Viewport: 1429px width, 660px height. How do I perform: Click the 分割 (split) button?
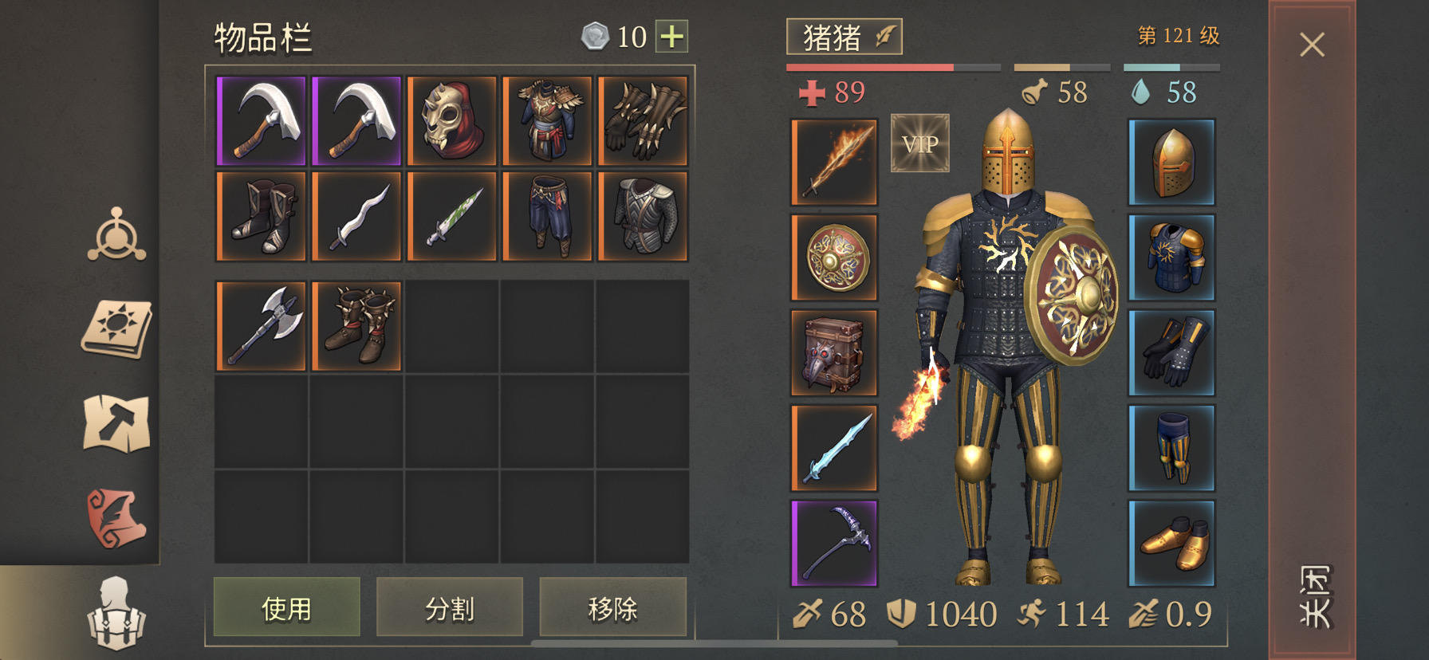(450, 608)
